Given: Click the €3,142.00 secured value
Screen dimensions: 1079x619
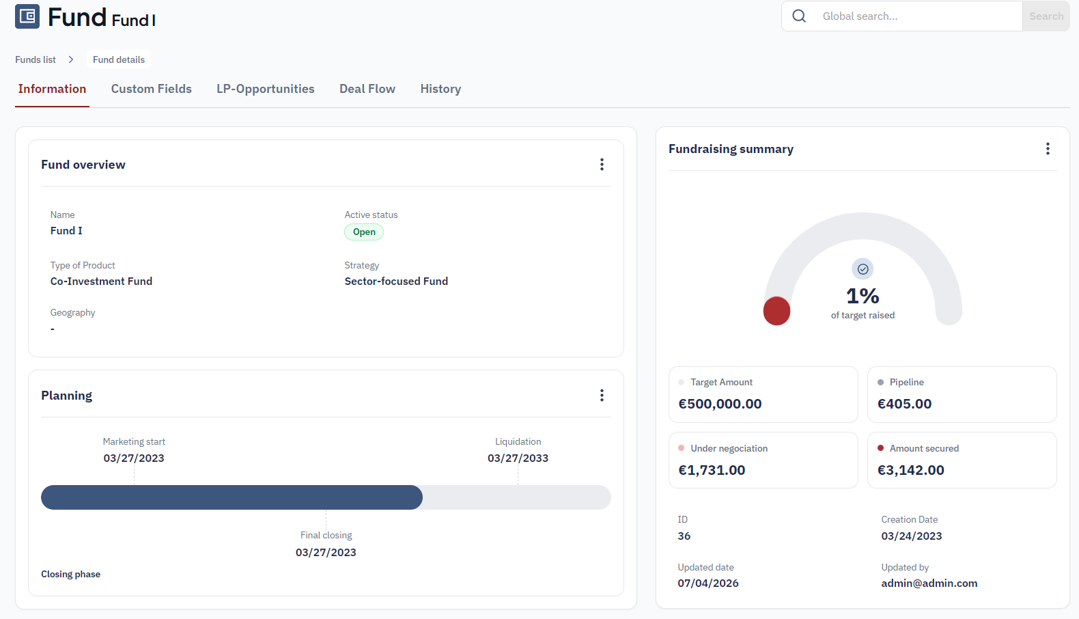Looking at the screenshot, I should click(x=910, y=469).
